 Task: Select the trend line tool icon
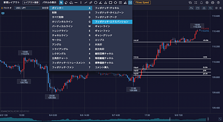(86, 3)
